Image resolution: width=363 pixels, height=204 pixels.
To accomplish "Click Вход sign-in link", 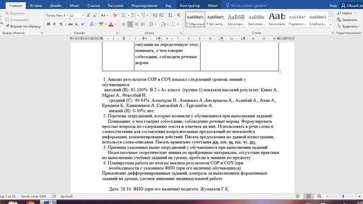I will coord(333,6).
